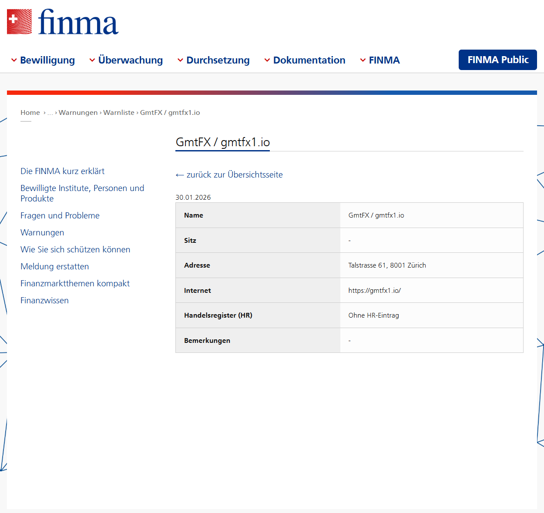
Task: Click the Sitz row label
Action: click(x=190, y=240)
